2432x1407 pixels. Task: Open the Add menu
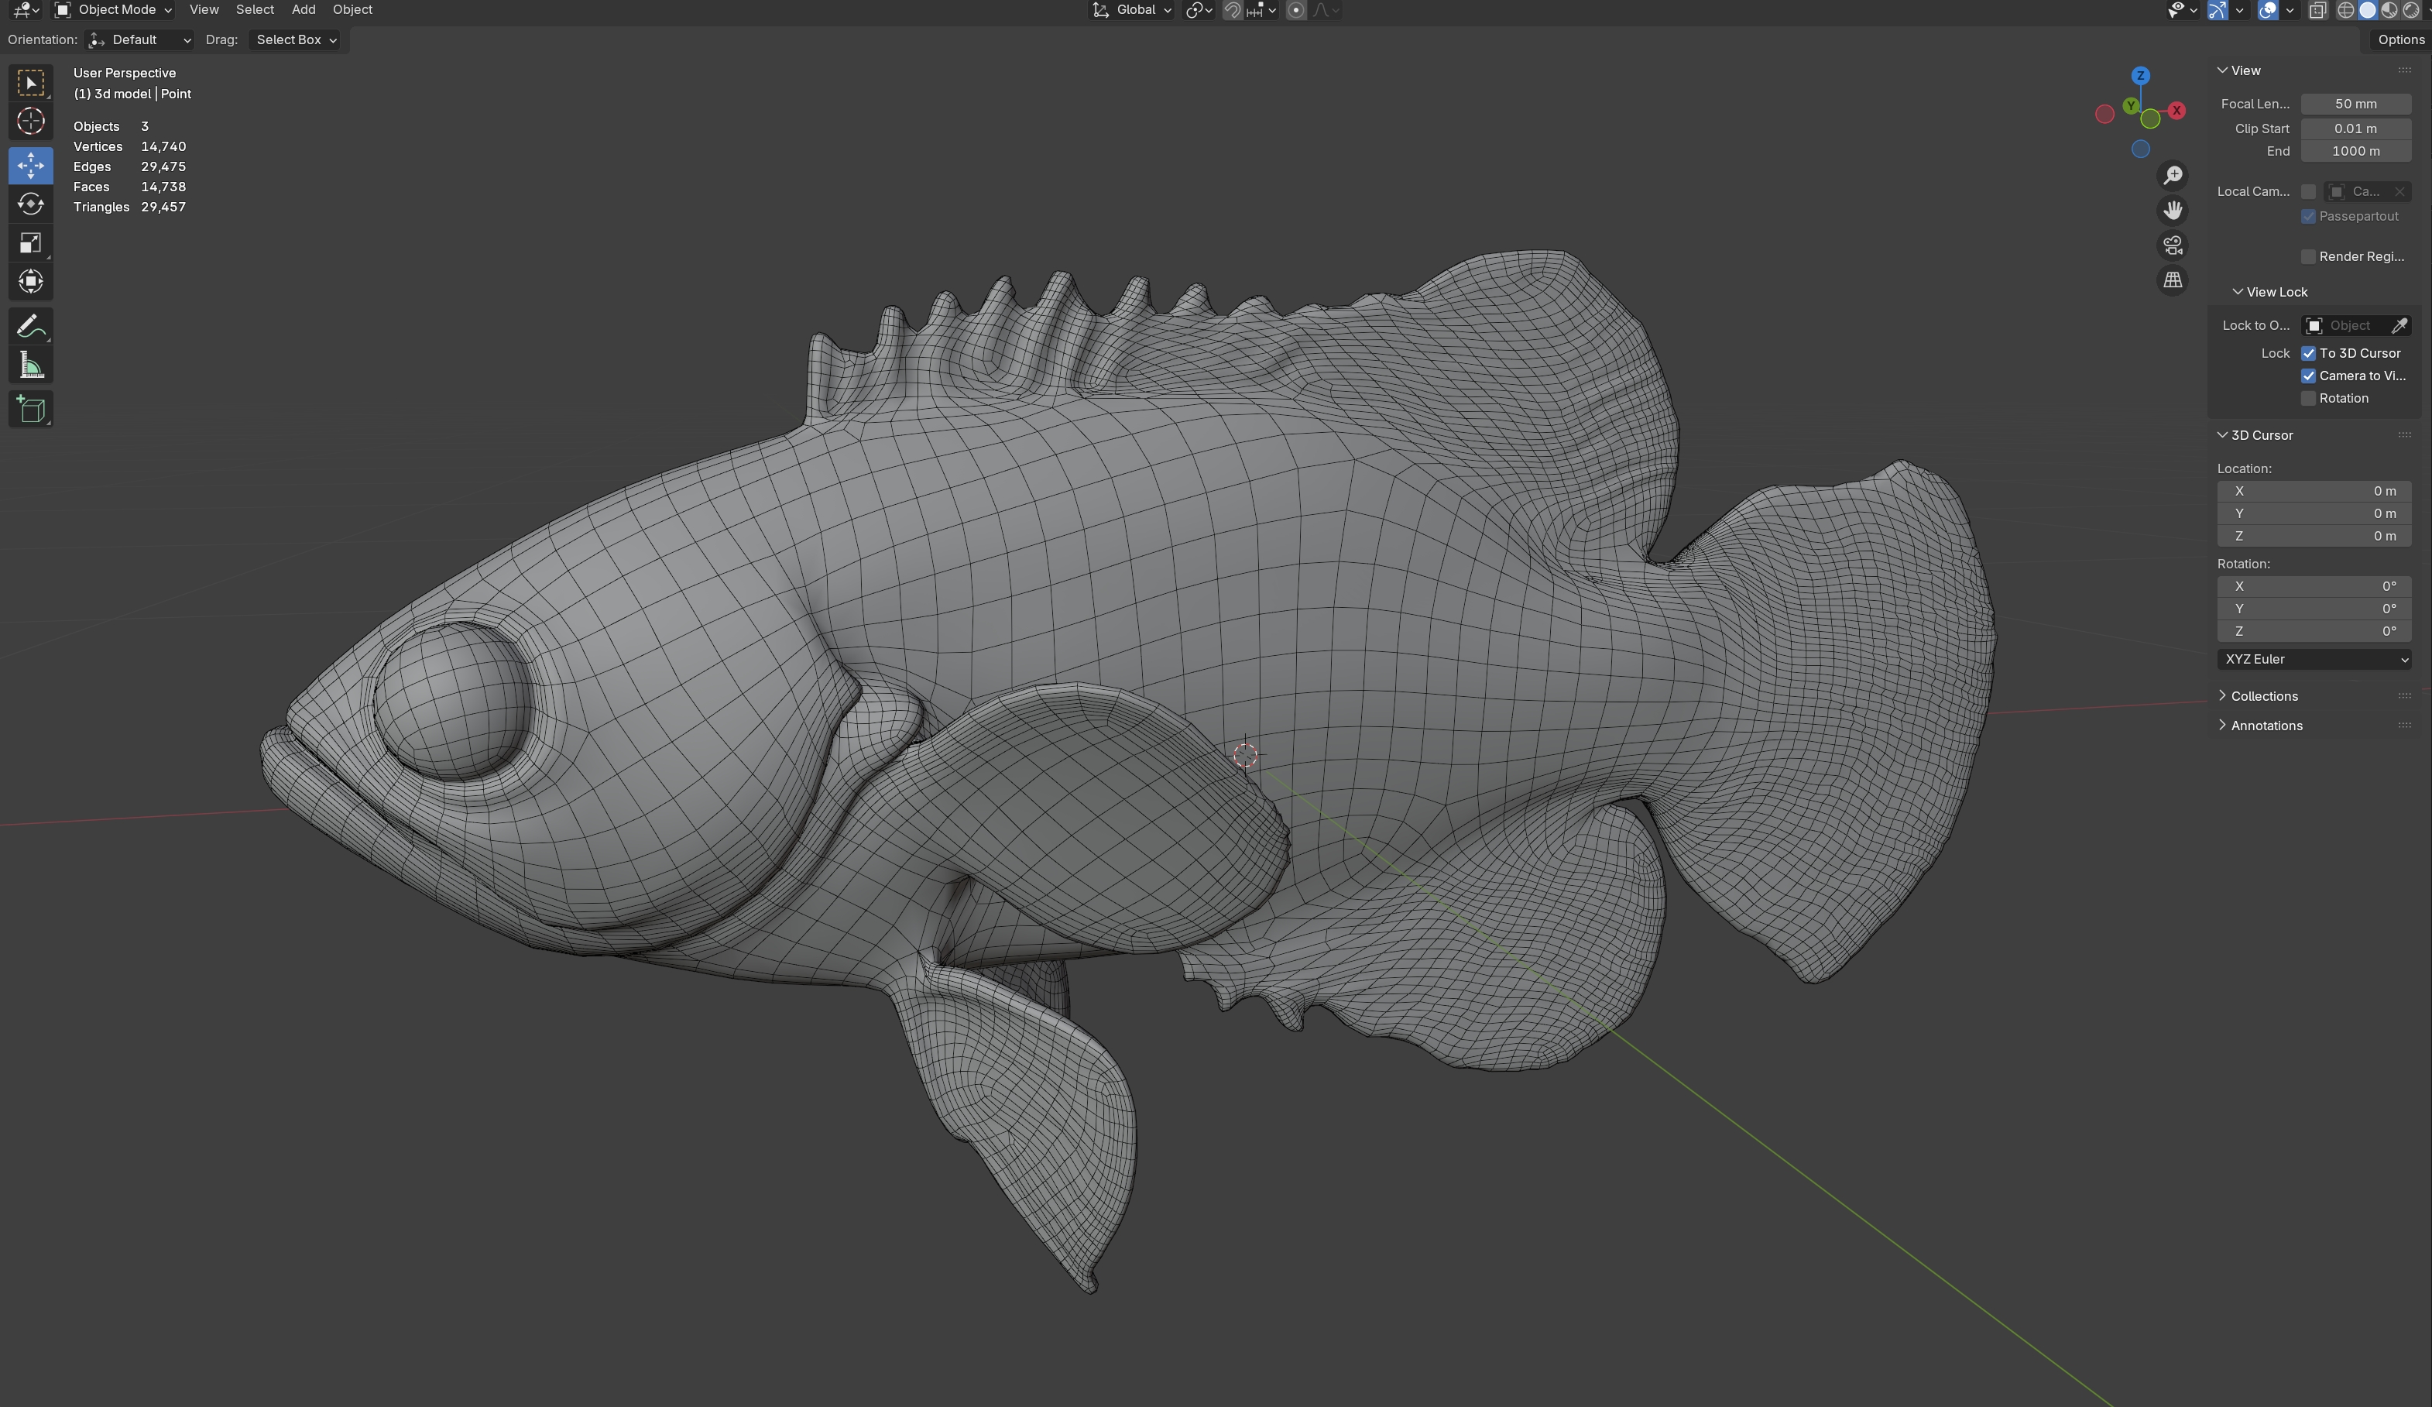[x=303, y=9]
